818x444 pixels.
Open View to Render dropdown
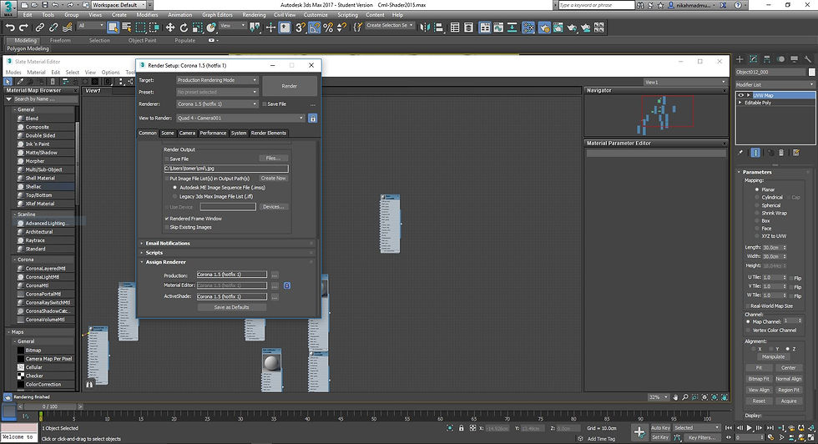(240, 119)
